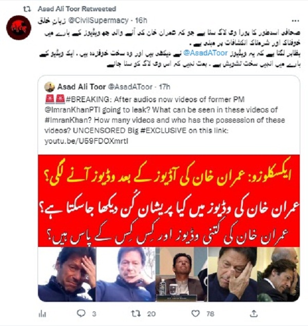Open the share upload arrow icon

tap(254, 314)
